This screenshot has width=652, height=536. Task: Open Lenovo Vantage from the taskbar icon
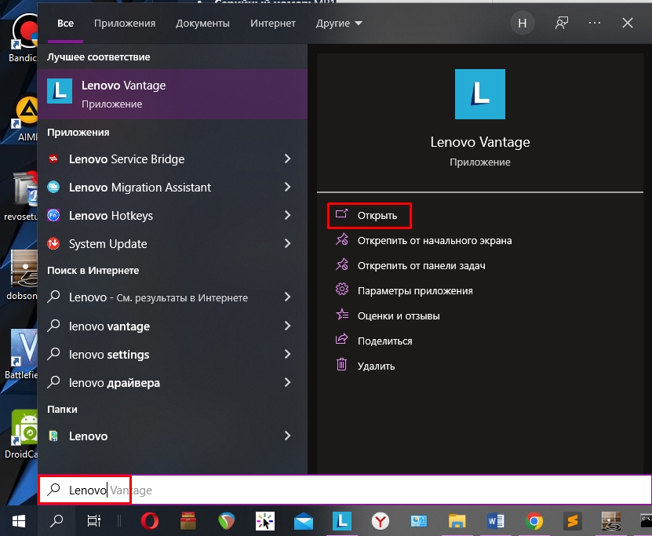pos(342,520)
